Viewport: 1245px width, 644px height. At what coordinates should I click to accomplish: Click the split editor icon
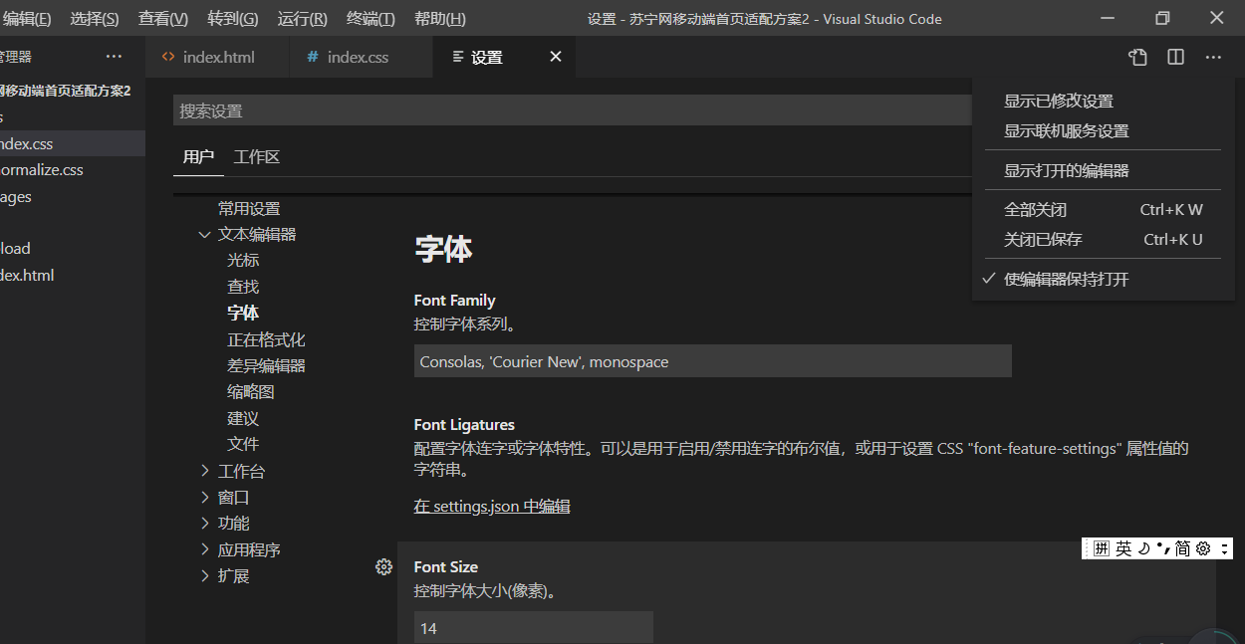pyautogui.click(x=1176, y=58)
